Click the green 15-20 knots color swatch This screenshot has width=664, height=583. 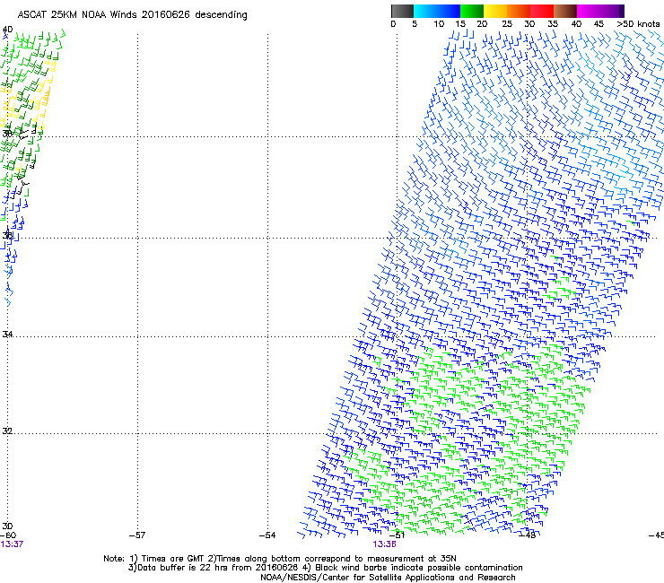472,11
